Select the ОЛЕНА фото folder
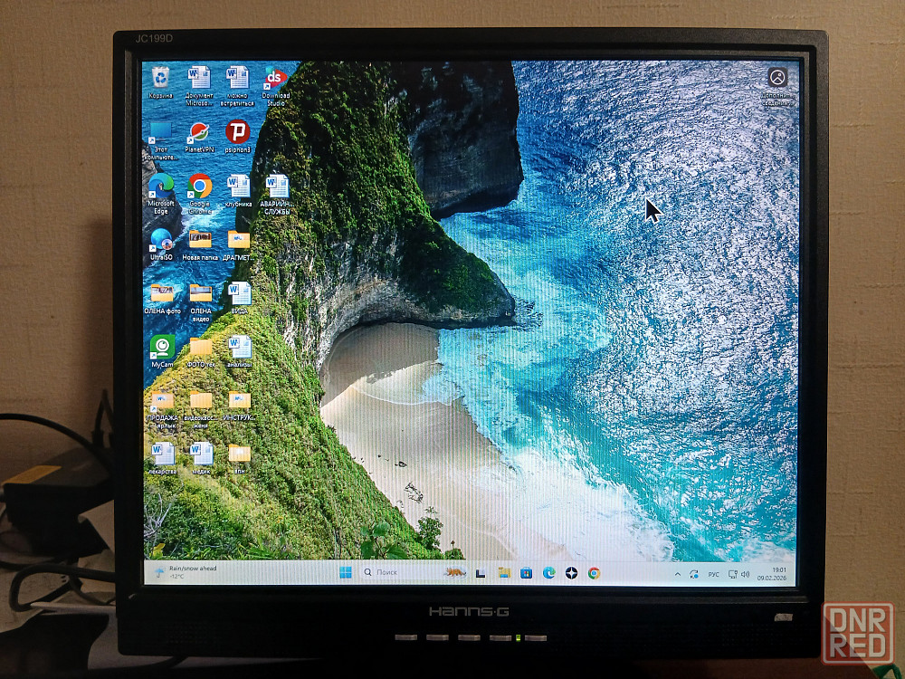The width and height of the screenshot is (905, 679). tap(162, 294)
